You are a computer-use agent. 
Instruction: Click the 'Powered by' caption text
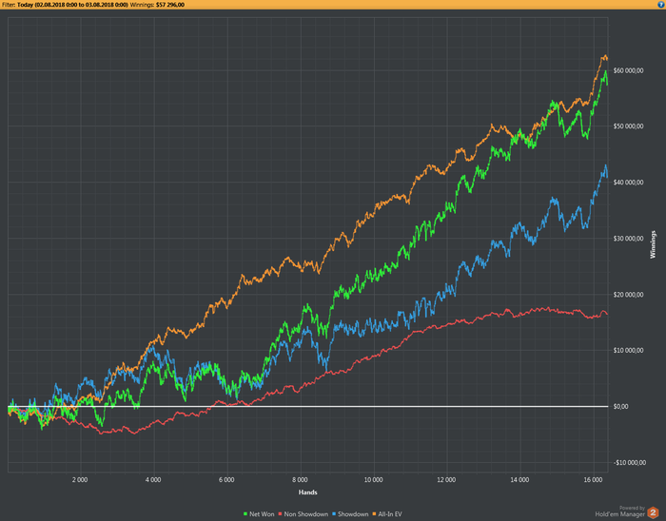[632, 508]
